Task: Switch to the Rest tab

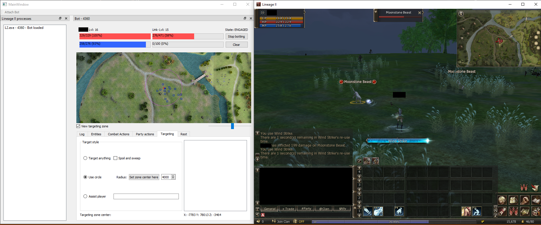Action: pos(184,134)
